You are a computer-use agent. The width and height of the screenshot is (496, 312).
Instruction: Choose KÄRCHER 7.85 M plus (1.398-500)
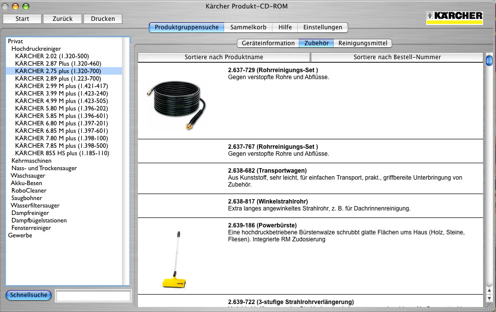tap(61, 146)
